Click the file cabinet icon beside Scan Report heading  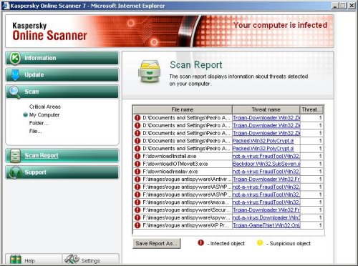pyautogui.click(x=149, y=72)
